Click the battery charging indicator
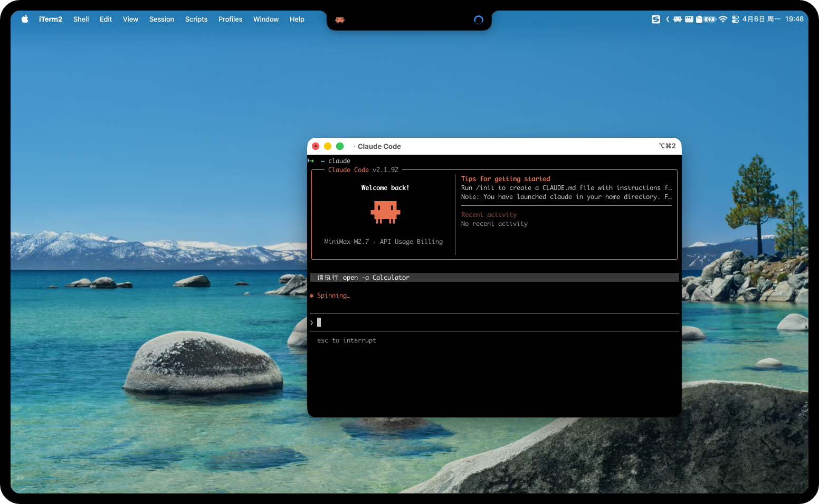 pos(709,19)
